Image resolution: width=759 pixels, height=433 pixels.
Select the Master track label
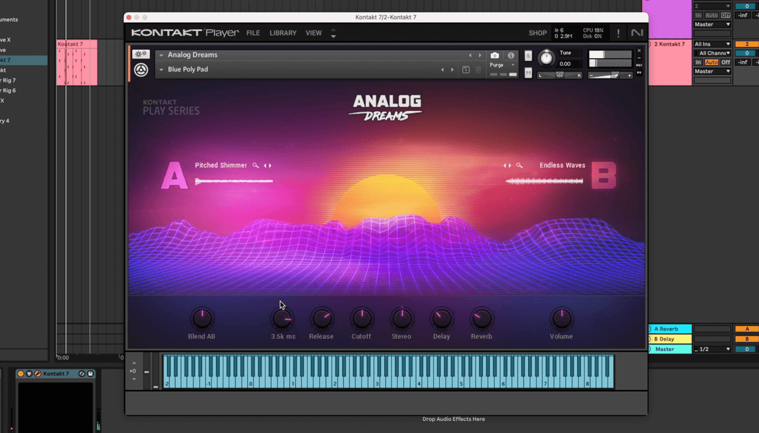tap(669, 349)
